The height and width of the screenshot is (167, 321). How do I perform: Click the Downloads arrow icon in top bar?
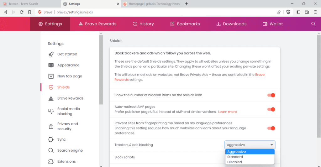click(x=218, y=24)
